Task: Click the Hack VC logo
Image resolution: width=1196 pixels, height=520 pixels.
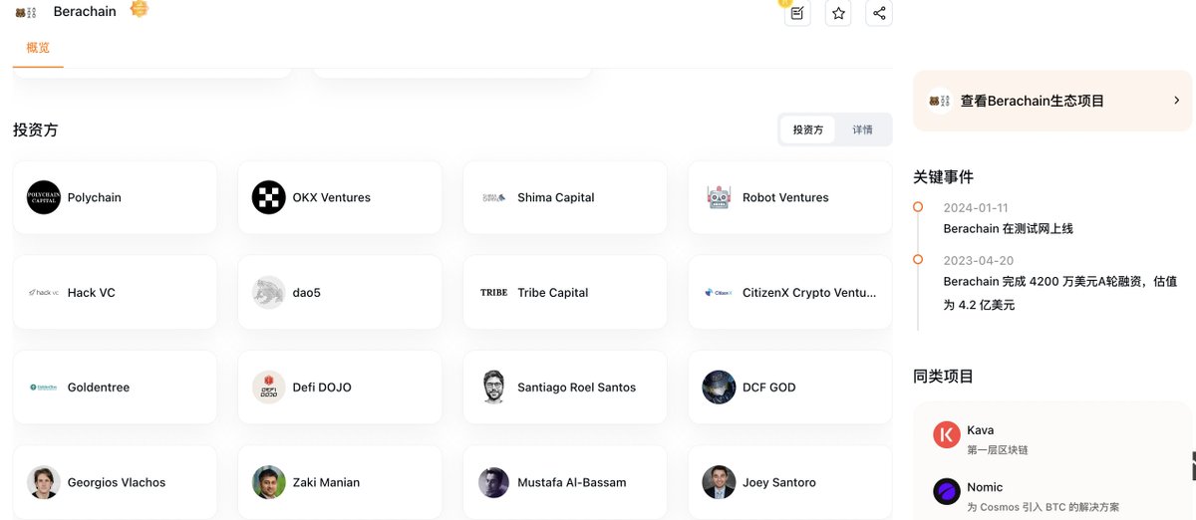Action: pyautogui.click(x=44, y=293)
